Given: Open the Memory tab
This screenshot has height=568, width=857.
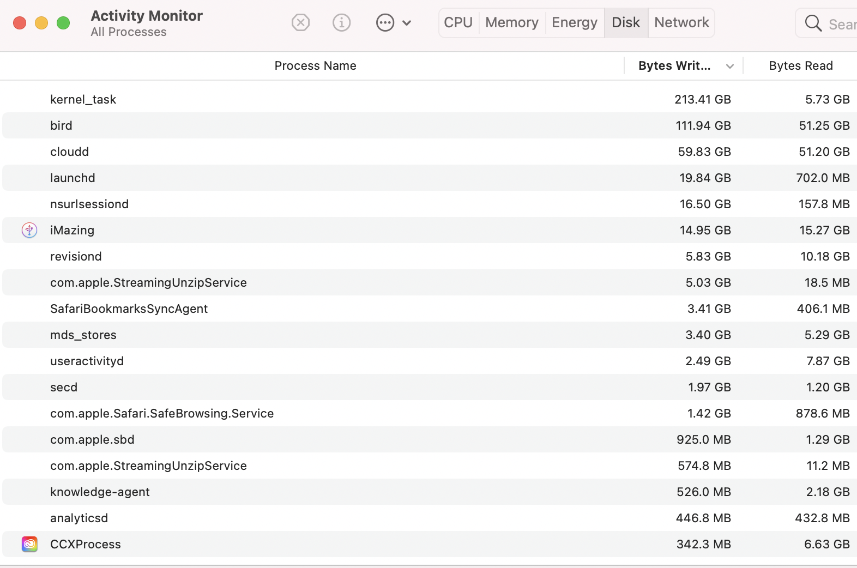Looking at the screenshot, I should (511, 23).
